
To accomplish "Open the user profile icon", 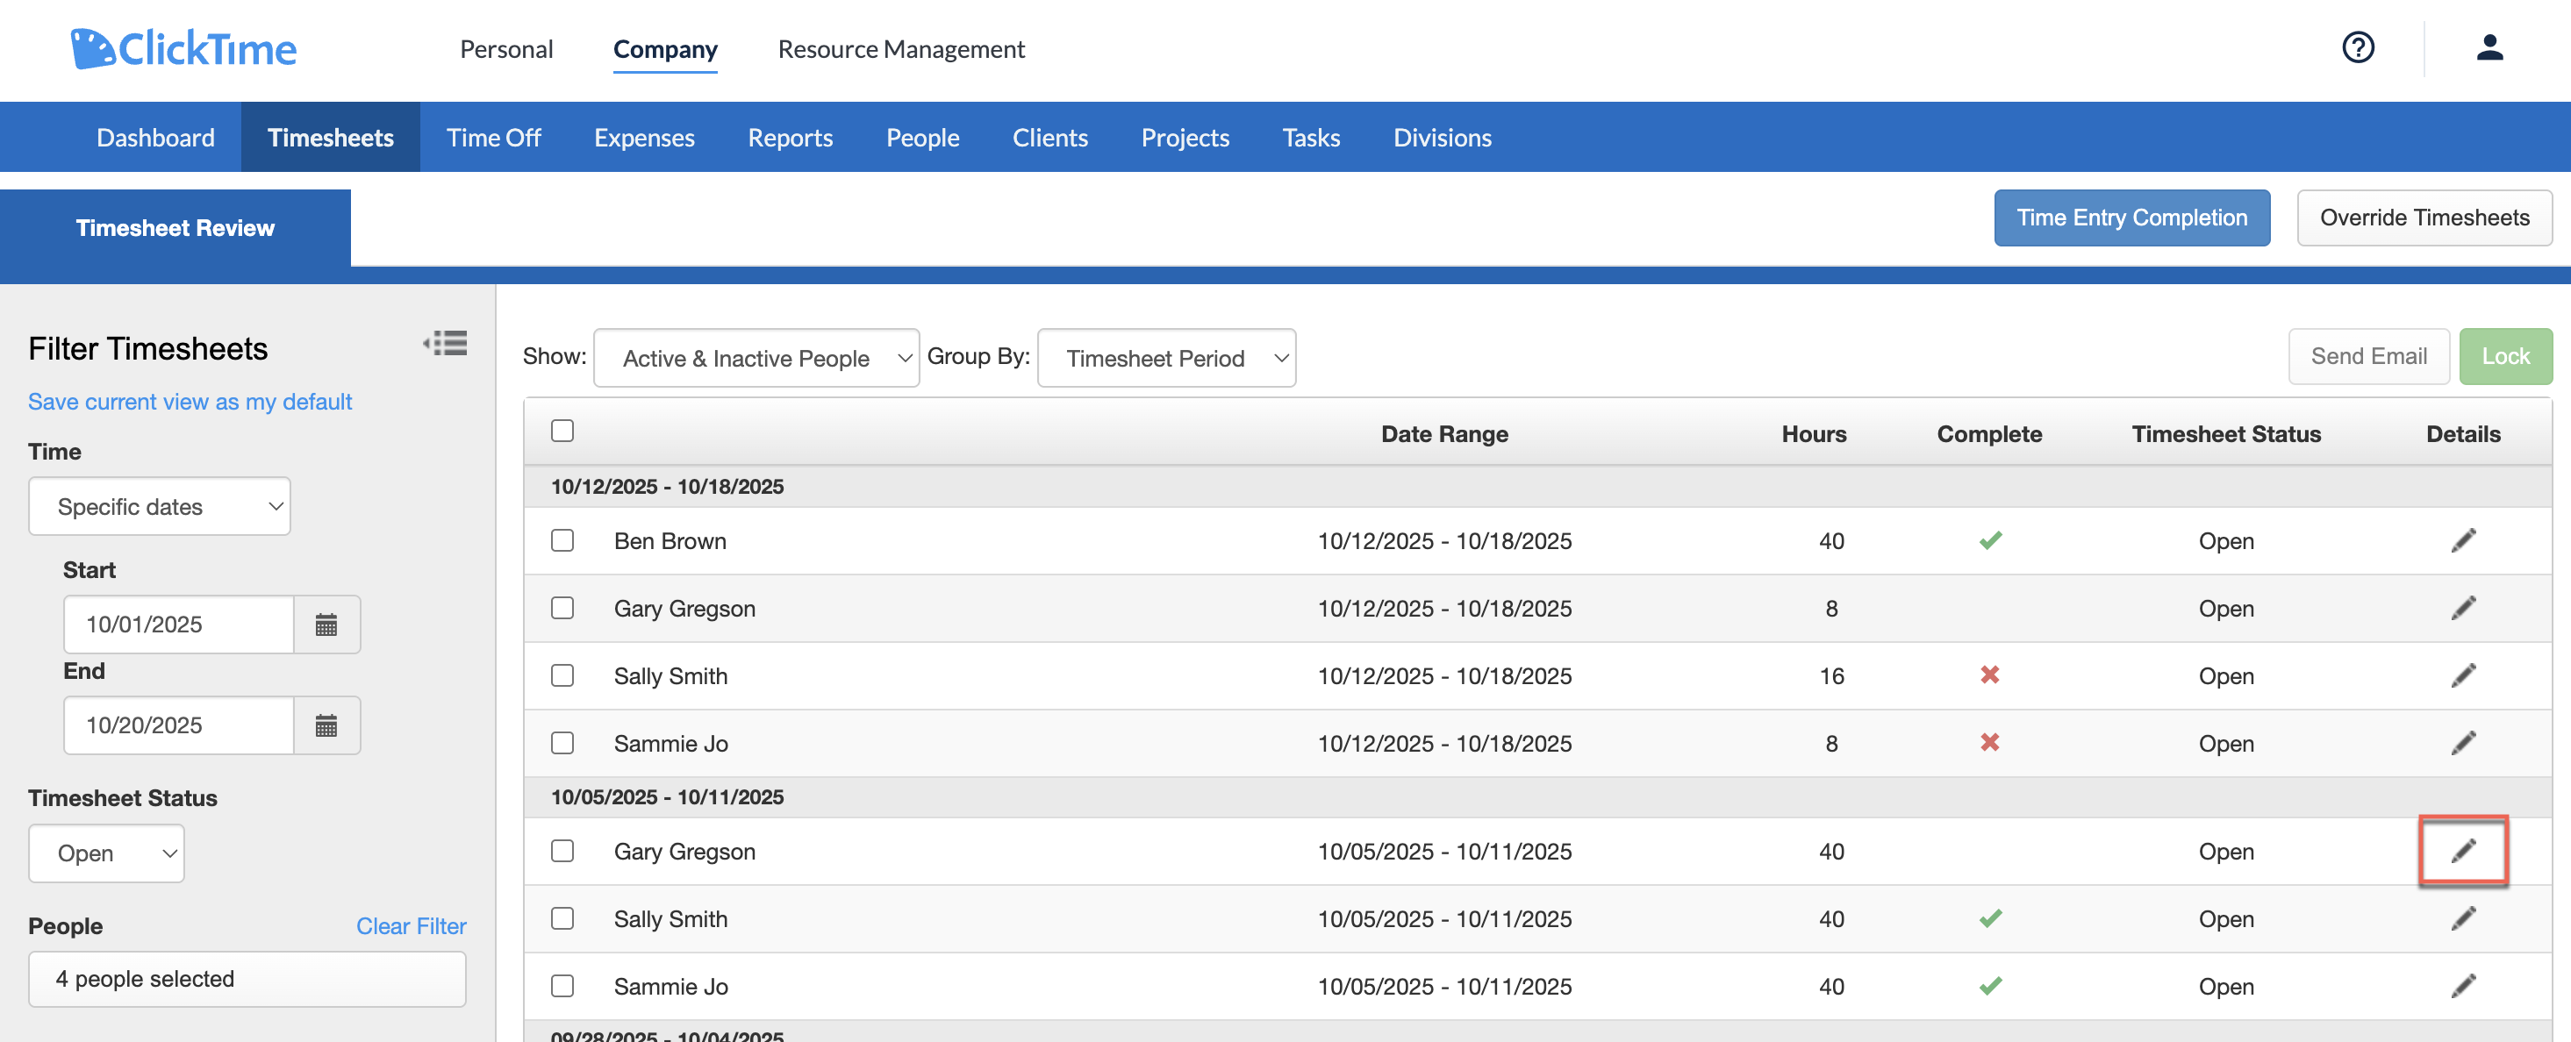I will click(2489, 46).
